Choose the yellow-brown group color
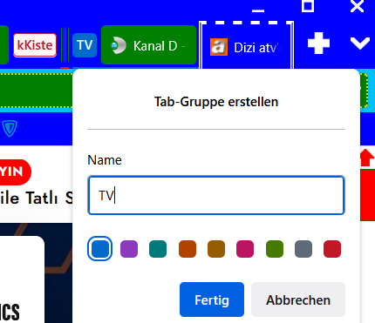 tap(216, 249)
